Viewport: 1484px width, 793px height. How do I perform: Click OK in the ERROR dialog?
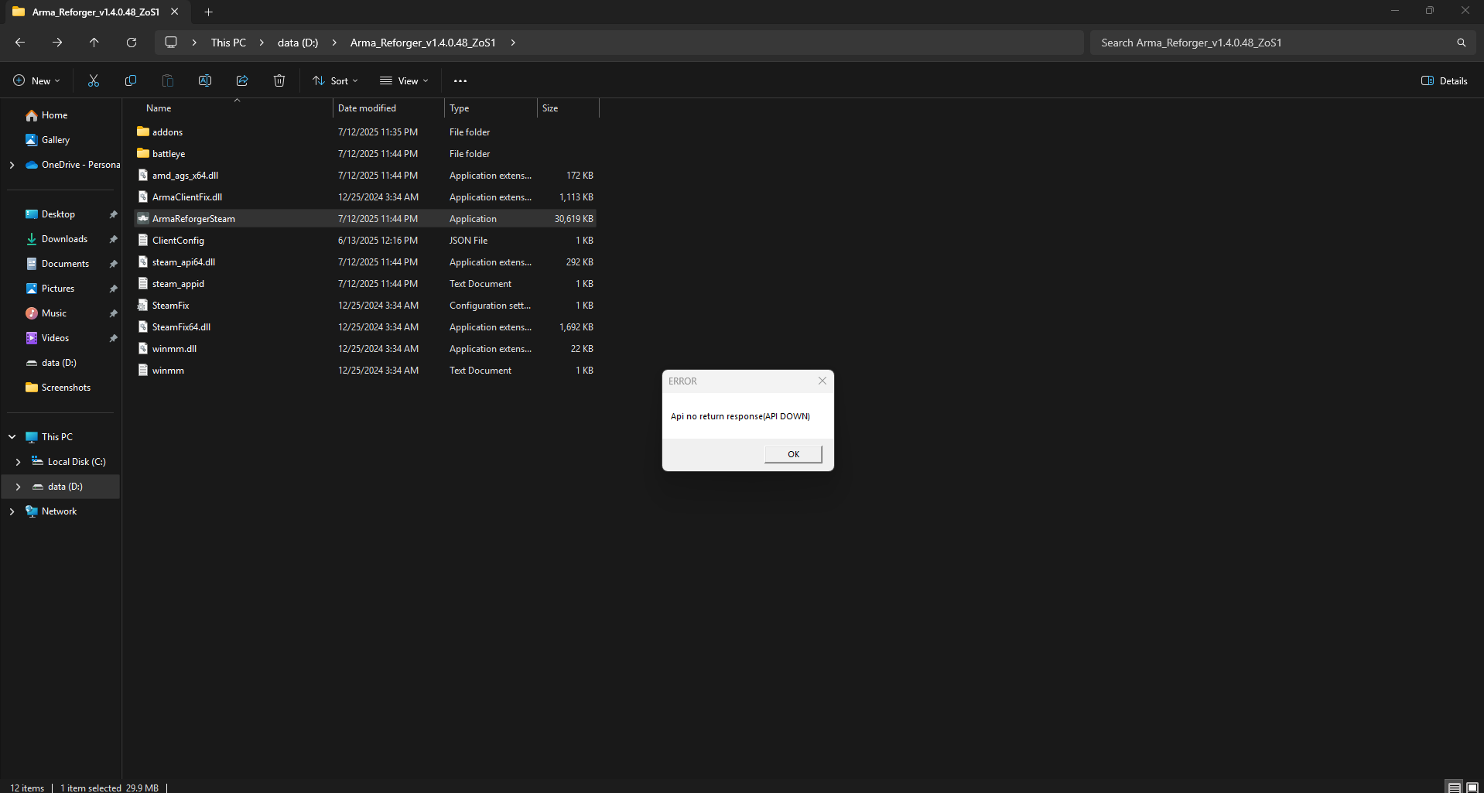coord(793,454)
